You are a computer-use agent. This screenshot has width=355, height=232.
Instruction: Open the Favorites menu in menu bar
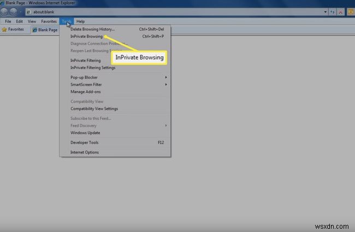tap(49, 21)
